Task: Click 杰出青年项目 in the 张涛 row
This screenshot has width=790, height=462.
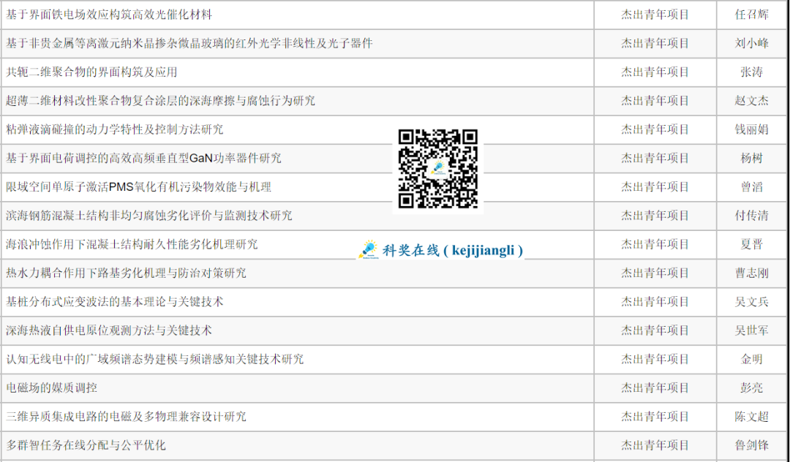Action: [x=655, y=72]
